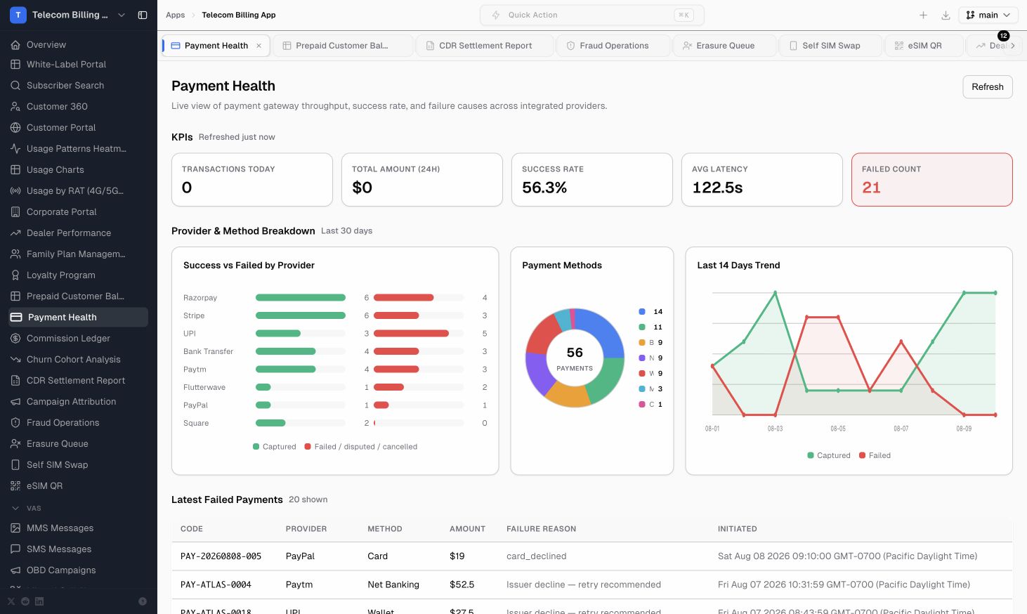This screenshot has height=614, width=1027.
Task: Click the eSIM QR sidebar icon
Action: (15, 485)
